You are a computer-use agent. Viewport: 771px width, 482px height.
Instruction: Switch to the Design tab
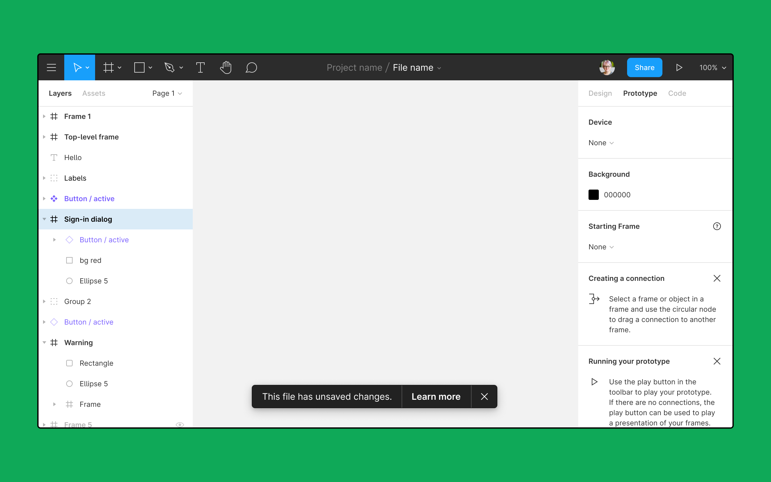[x=601, y=93]
